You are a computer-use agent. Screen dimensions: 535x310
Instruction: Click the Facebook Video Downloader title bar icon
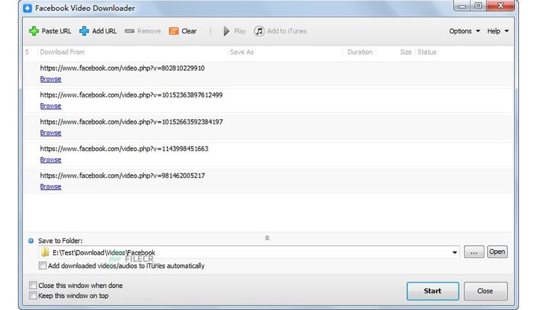(x=28, y=8)
